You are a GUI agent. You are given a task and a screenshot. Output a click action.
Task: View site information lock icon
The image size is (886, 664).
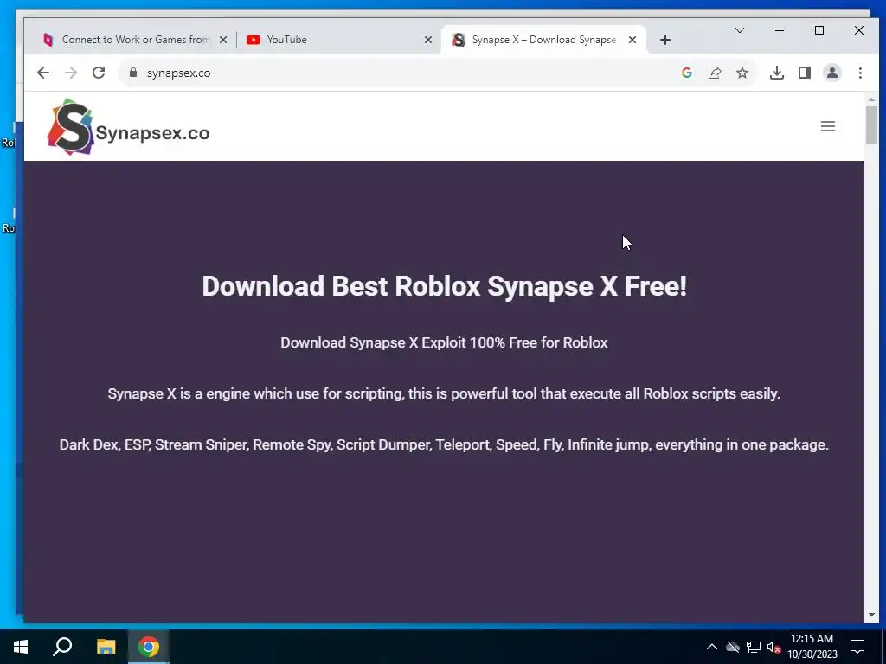click(133, 73)
